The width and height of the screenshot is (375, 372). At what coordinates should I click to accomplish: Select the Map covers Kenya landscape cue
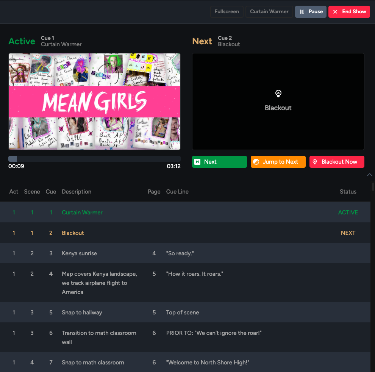point(185,283)
